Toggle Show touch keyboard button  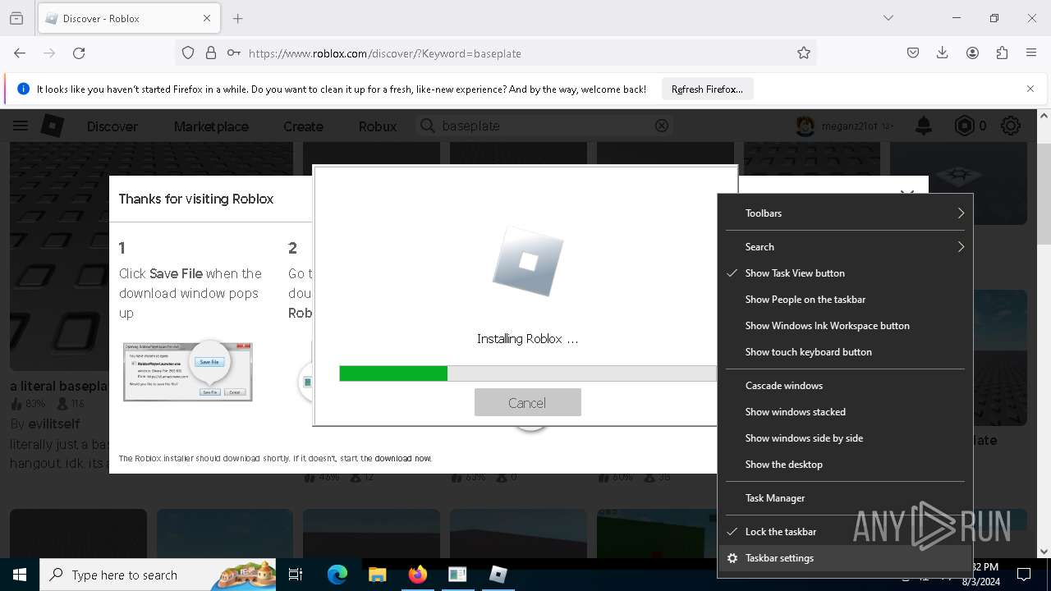click(845, 352)
